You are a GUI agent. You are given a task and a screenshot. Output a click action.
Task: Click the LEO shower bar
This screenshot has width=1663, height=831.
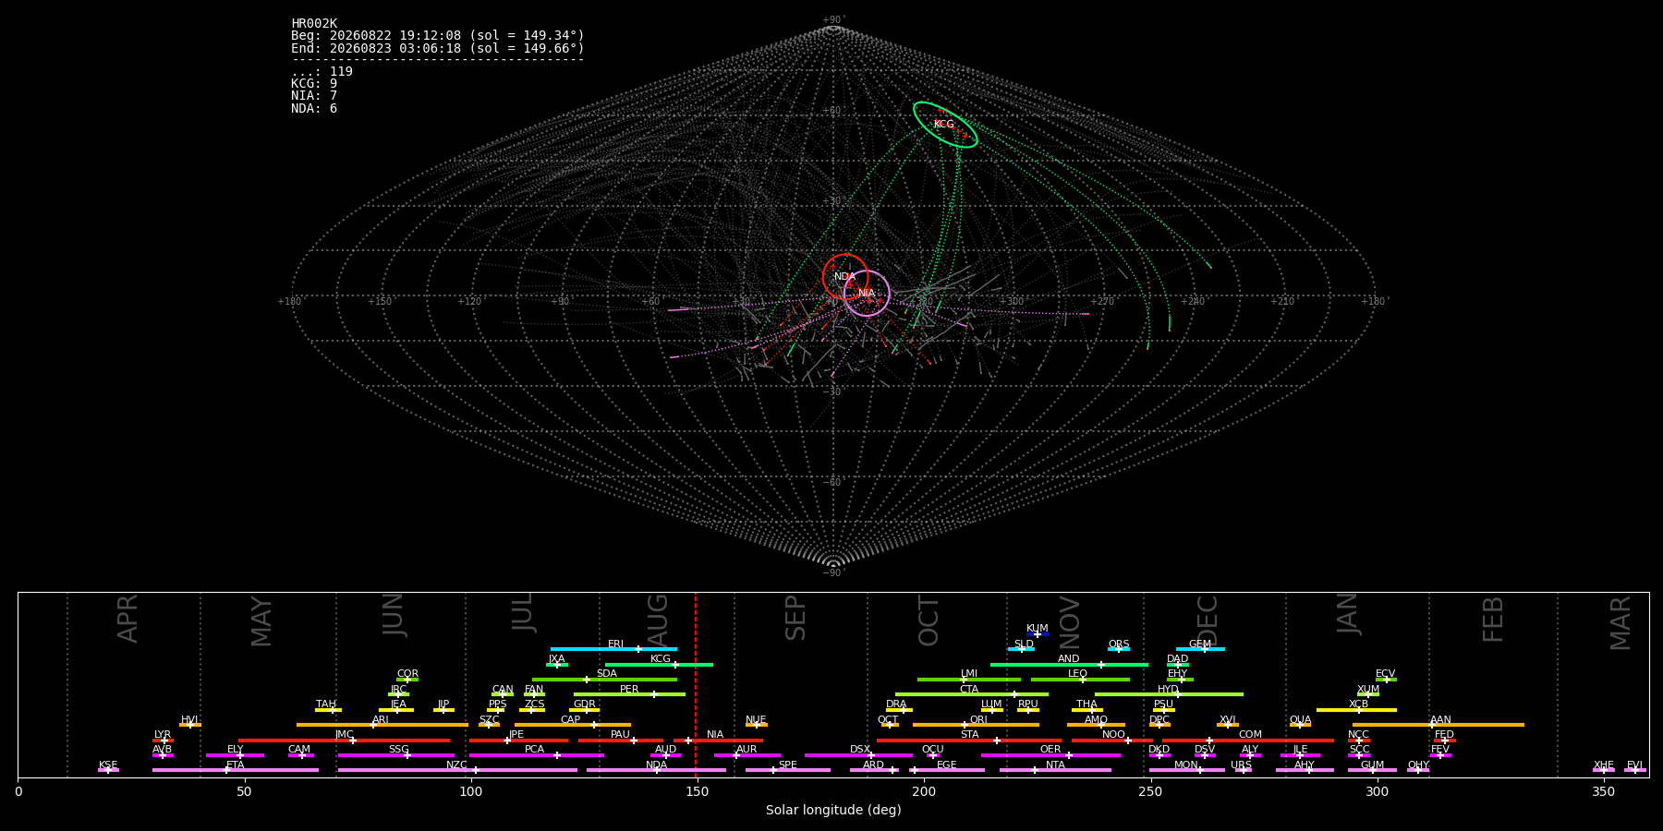point(1080,680)
